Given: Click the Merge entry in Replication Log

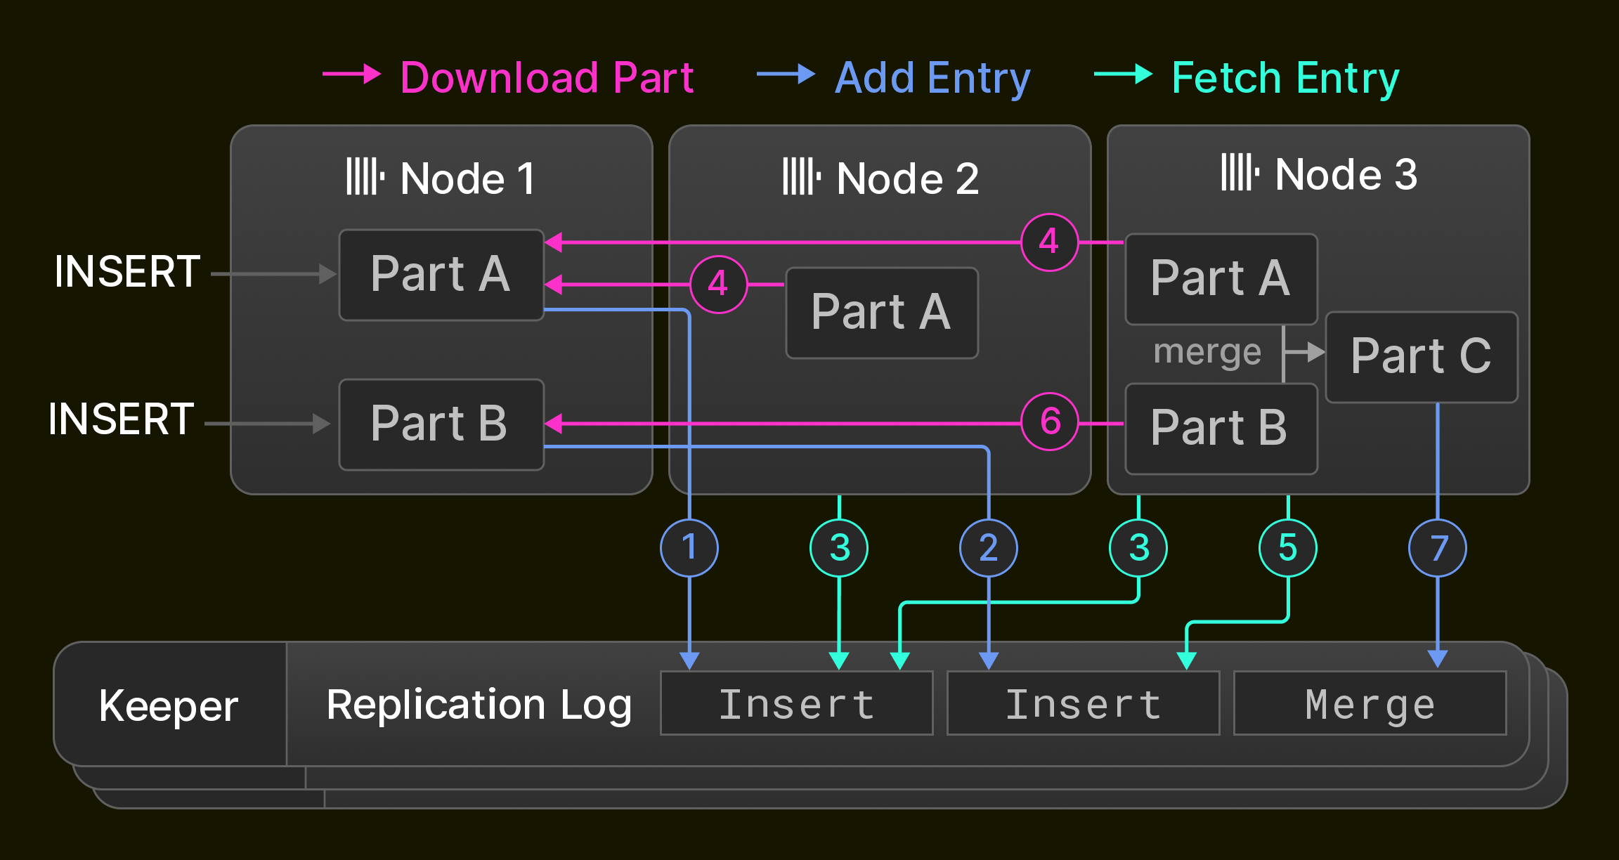Looking at the screenshot, I should (1370, 703).
